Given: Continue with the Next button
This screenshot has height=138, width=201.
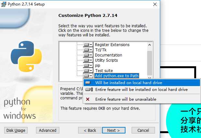Looking at the screenshot, I should coord(114,131).
